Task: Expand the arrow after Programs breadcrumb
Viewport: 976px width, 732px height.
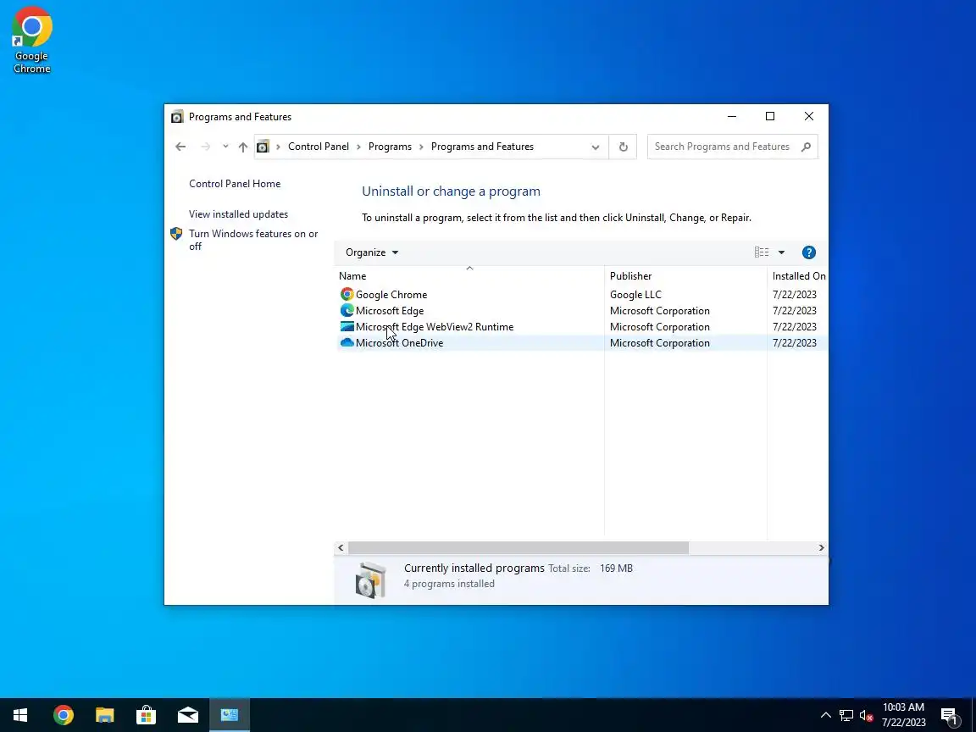Action: click(421, 147)
